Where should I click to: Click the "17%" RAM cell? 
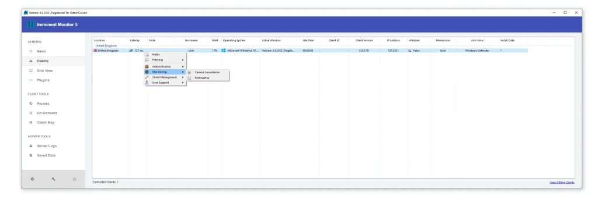point(215,51)
